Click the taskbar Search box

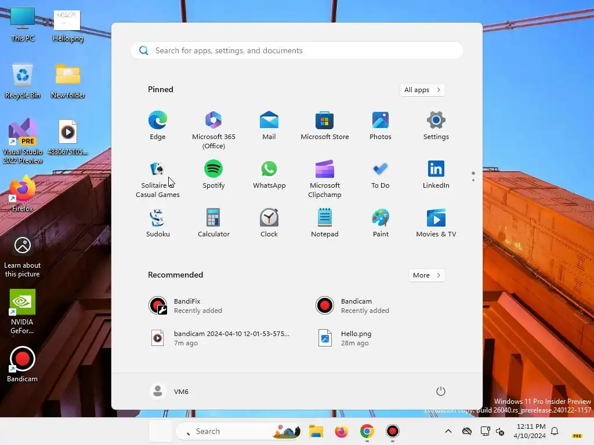tap(238, 431)
